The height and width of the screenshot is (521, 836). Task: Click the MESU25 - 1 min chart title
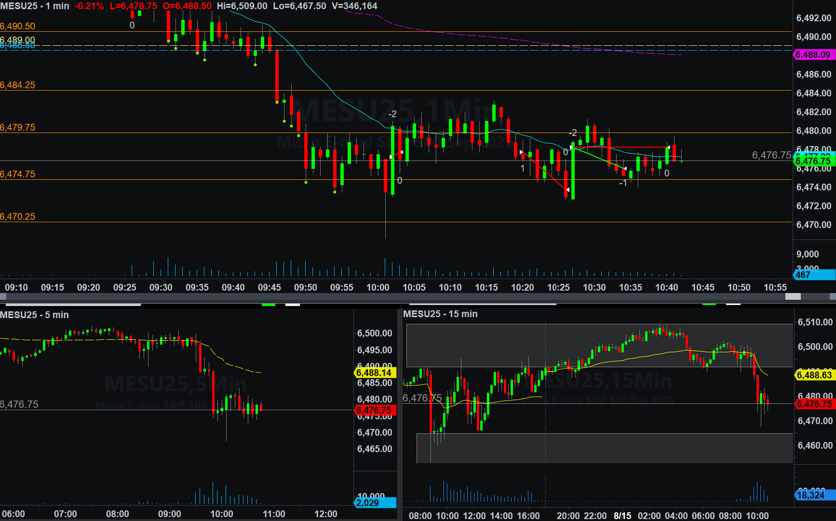click(35, 6)
